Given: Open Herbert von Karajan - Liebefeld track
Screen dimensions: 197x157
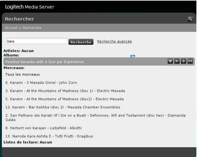Looking at the screenshot, I should [x=44, y=128].
